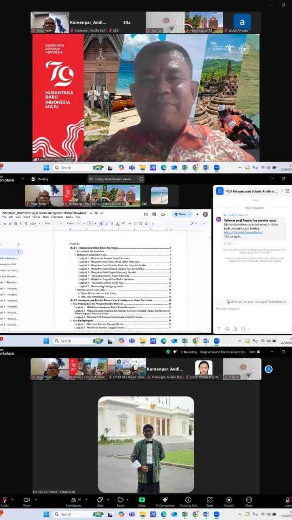Open the Times font dropdown
This screenshot has height=520, width=292.
71,223
